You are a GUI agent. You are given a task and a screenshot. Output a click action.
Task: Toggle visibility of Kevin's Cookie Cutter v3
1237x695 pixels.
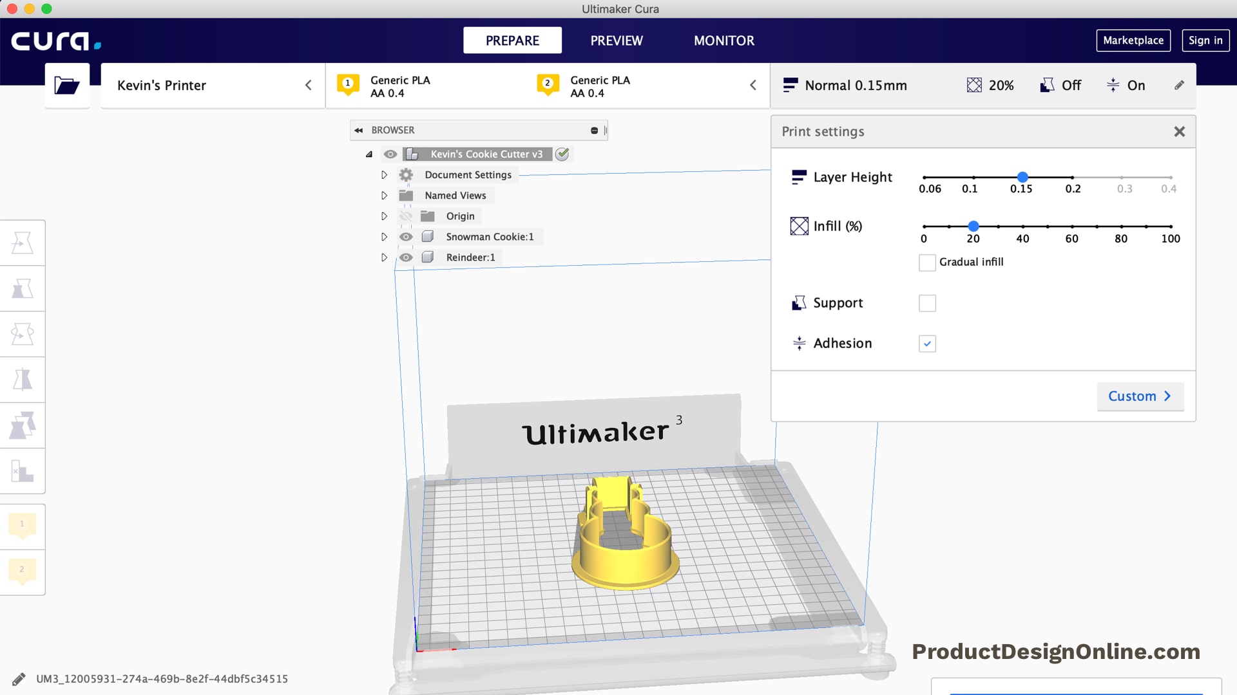point(390,154)
